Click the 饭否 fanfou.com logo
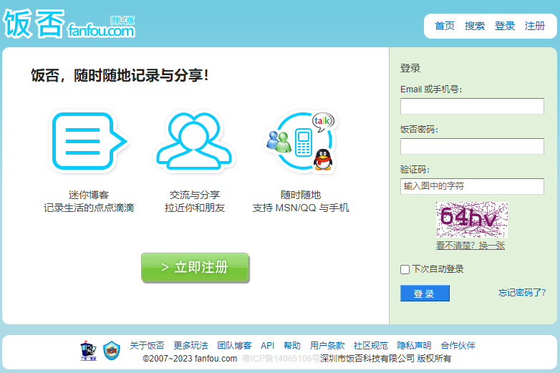This screenshot has width=560, height=373. [x=69, y=24]
